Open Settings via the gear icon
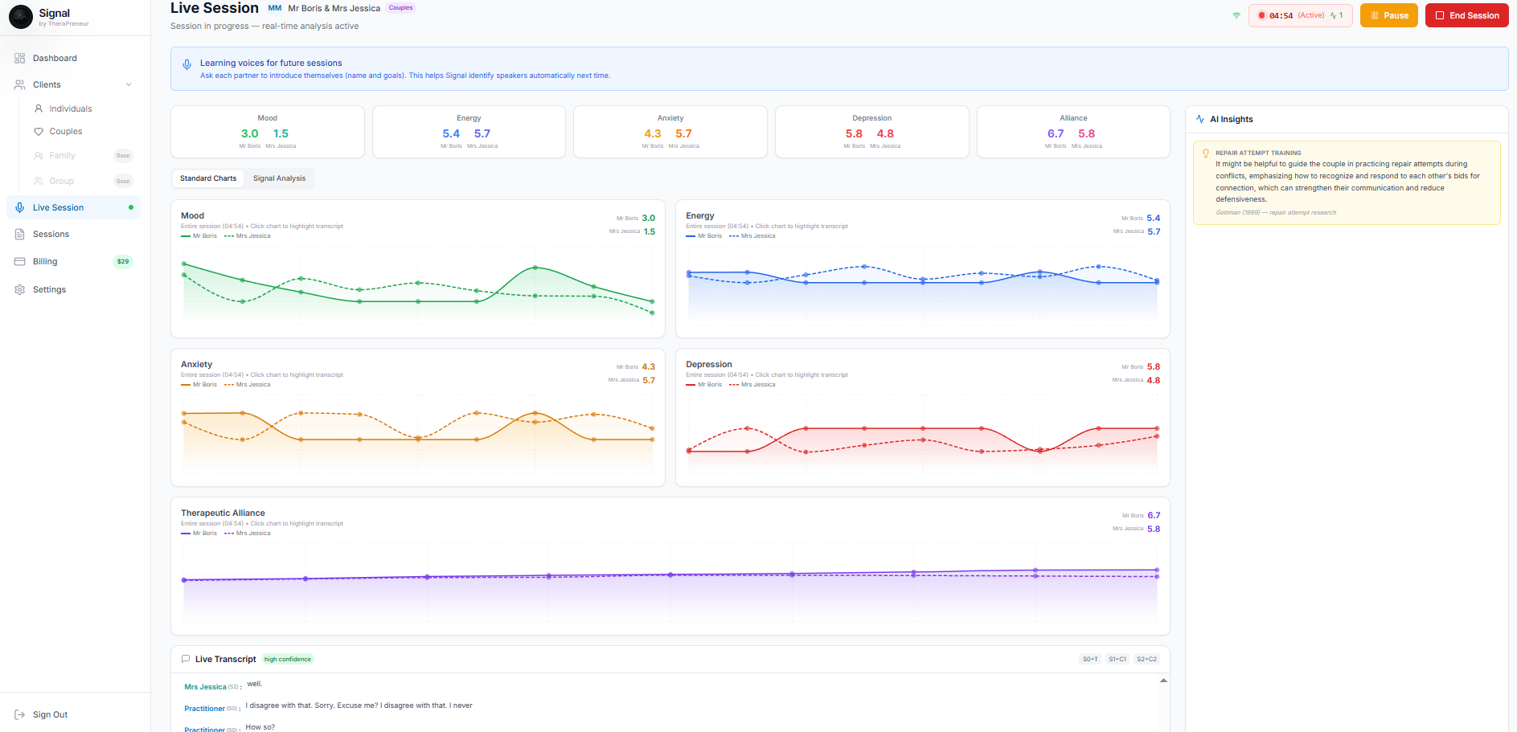The width and height of the screenshot is (1517, 732). click(20, 290)
